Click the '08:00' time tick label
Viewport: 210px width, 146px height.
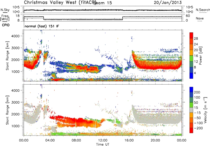(76, 140)
